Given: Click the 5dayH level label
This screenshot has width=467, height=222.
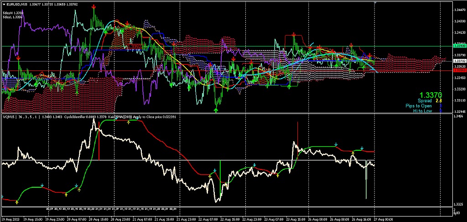Looking at the screenshot, I should tap(8, 13).
